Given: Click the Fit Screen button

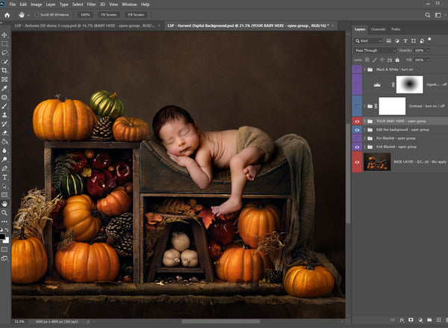Looking at the screenshot, I should 110,14.
